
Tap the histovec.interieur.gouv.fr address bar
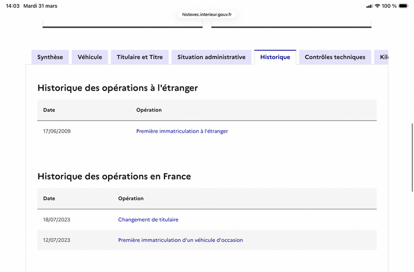click(x=206, y=15)
